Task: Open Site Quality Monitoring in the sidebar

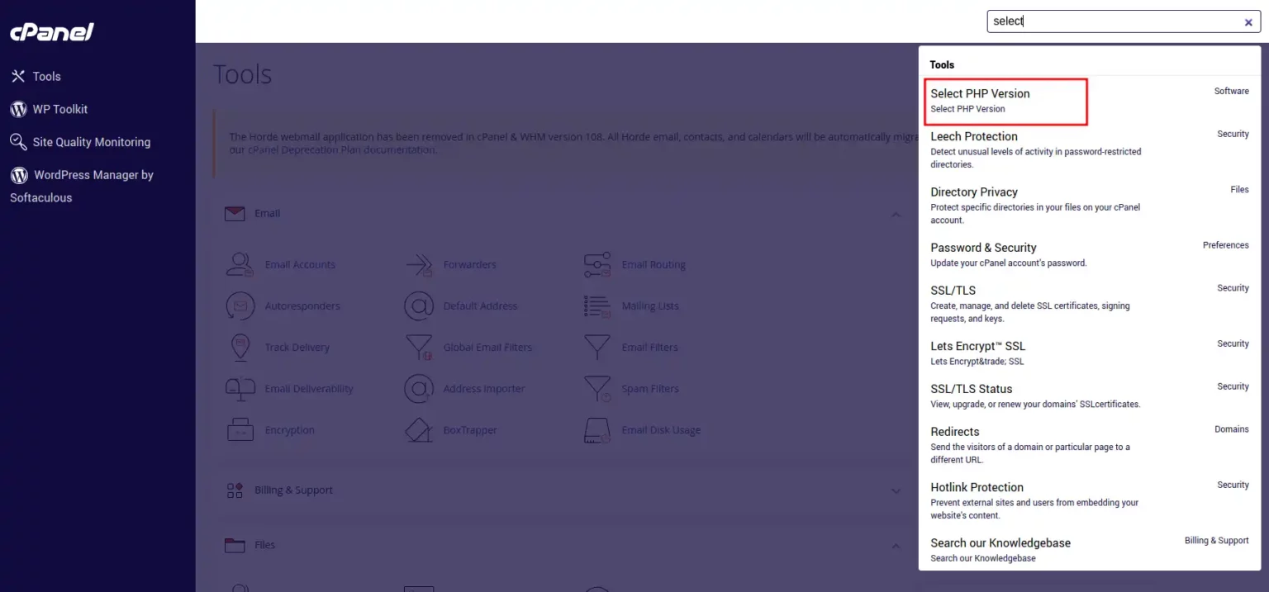Action: pyautogui.click(x=92, y=141)
